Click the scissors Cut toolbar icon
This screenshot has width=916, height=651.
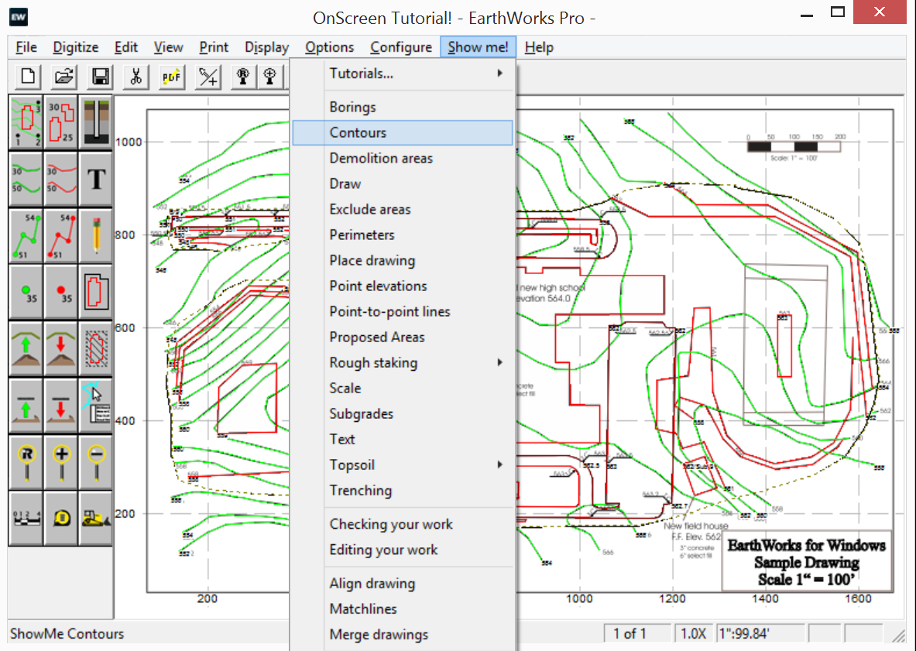pos(136,77)
